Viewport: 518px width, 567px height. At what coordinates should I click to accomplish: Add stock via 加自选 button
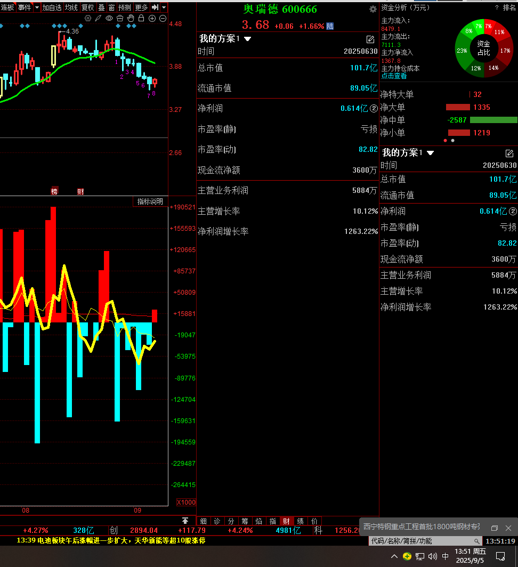point(52,7)
